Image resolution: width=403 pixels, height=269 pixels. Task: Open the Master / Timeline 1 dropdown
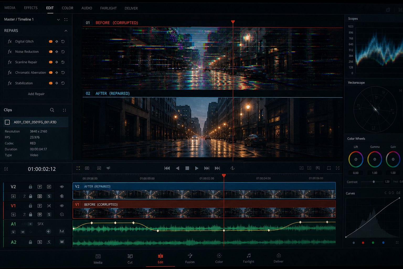coord(58,20)
